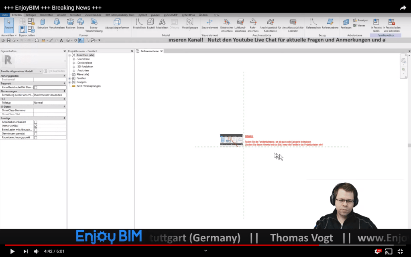Viewport: 411px width, 257px height.
Task: Select the Rotieren form tool
Action: click(71, 24)
